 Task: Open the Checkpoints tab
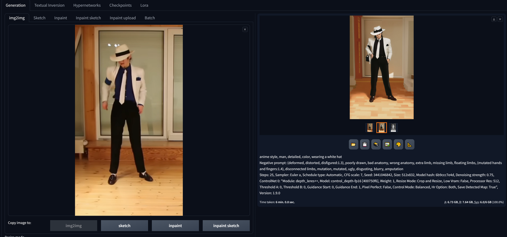120,5
